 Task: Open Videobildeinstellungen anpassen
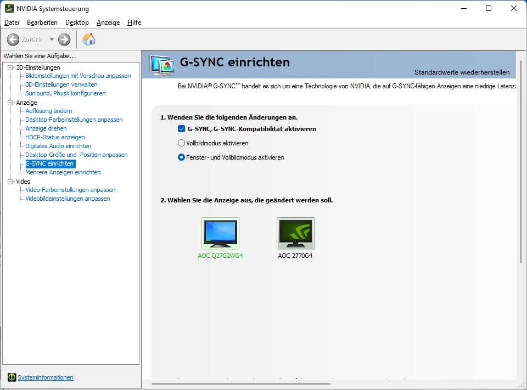(68, 199)
